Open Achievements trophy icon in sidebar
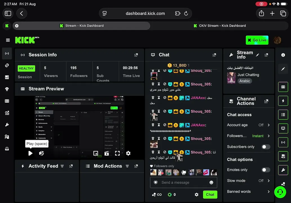This screenshot has height=203, width=291. pos(7,89)
